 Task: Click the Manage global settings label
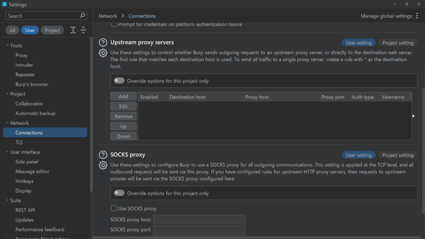pyautogui.click(x=386, y=16)
